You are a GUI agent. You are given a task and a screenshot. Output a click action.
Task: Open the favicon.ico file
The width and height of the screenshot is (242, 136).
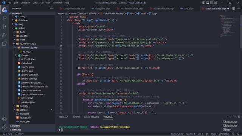tap(25, 117)
